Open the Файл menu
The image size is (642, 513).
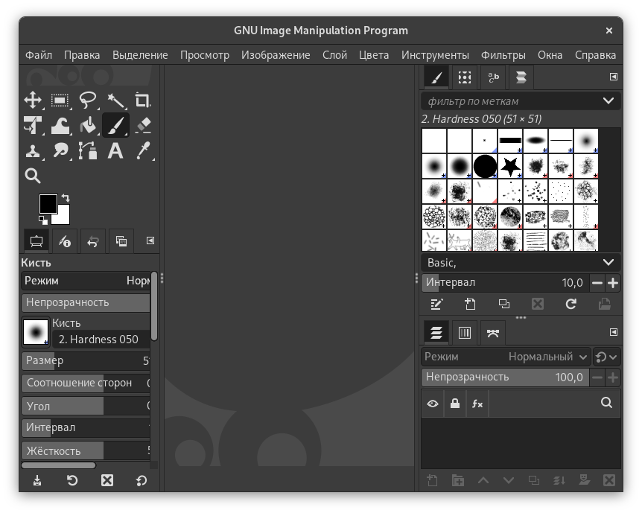(39, 55)
